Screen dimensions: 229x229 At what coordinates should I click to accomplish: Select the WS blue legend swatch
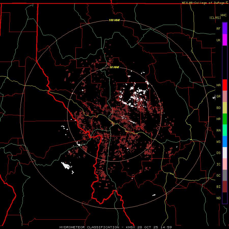click(225, 141)
